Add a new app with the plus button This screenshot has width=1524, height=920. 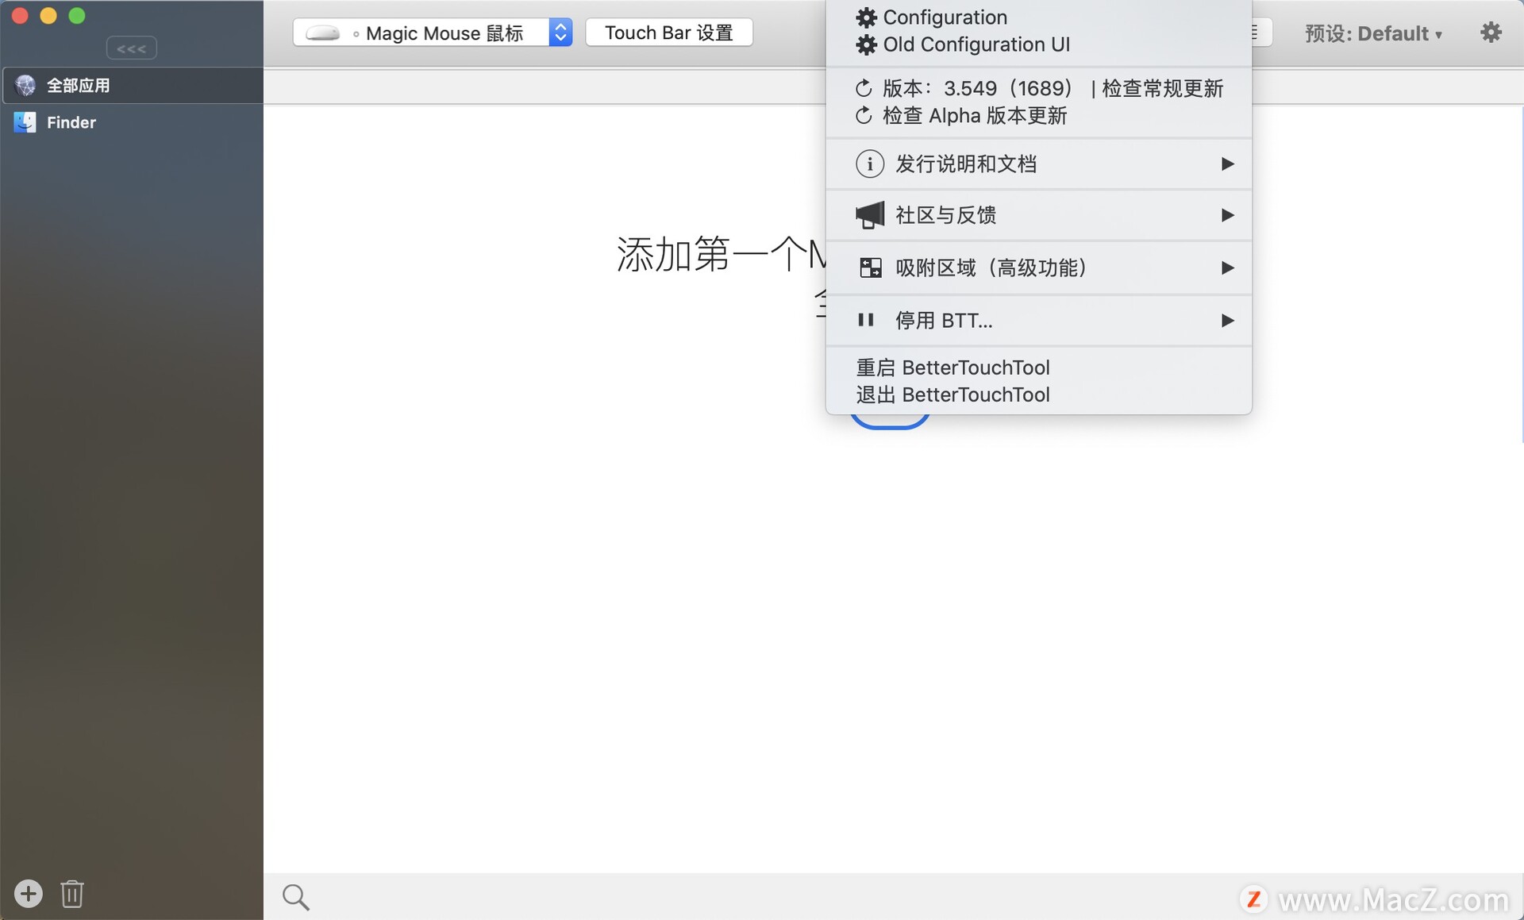29,894
